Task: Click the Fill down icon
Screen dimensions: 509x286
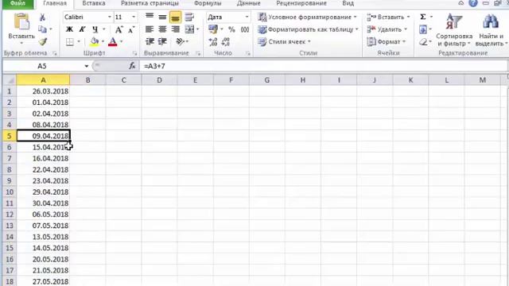Action: (x=423, y=29)
